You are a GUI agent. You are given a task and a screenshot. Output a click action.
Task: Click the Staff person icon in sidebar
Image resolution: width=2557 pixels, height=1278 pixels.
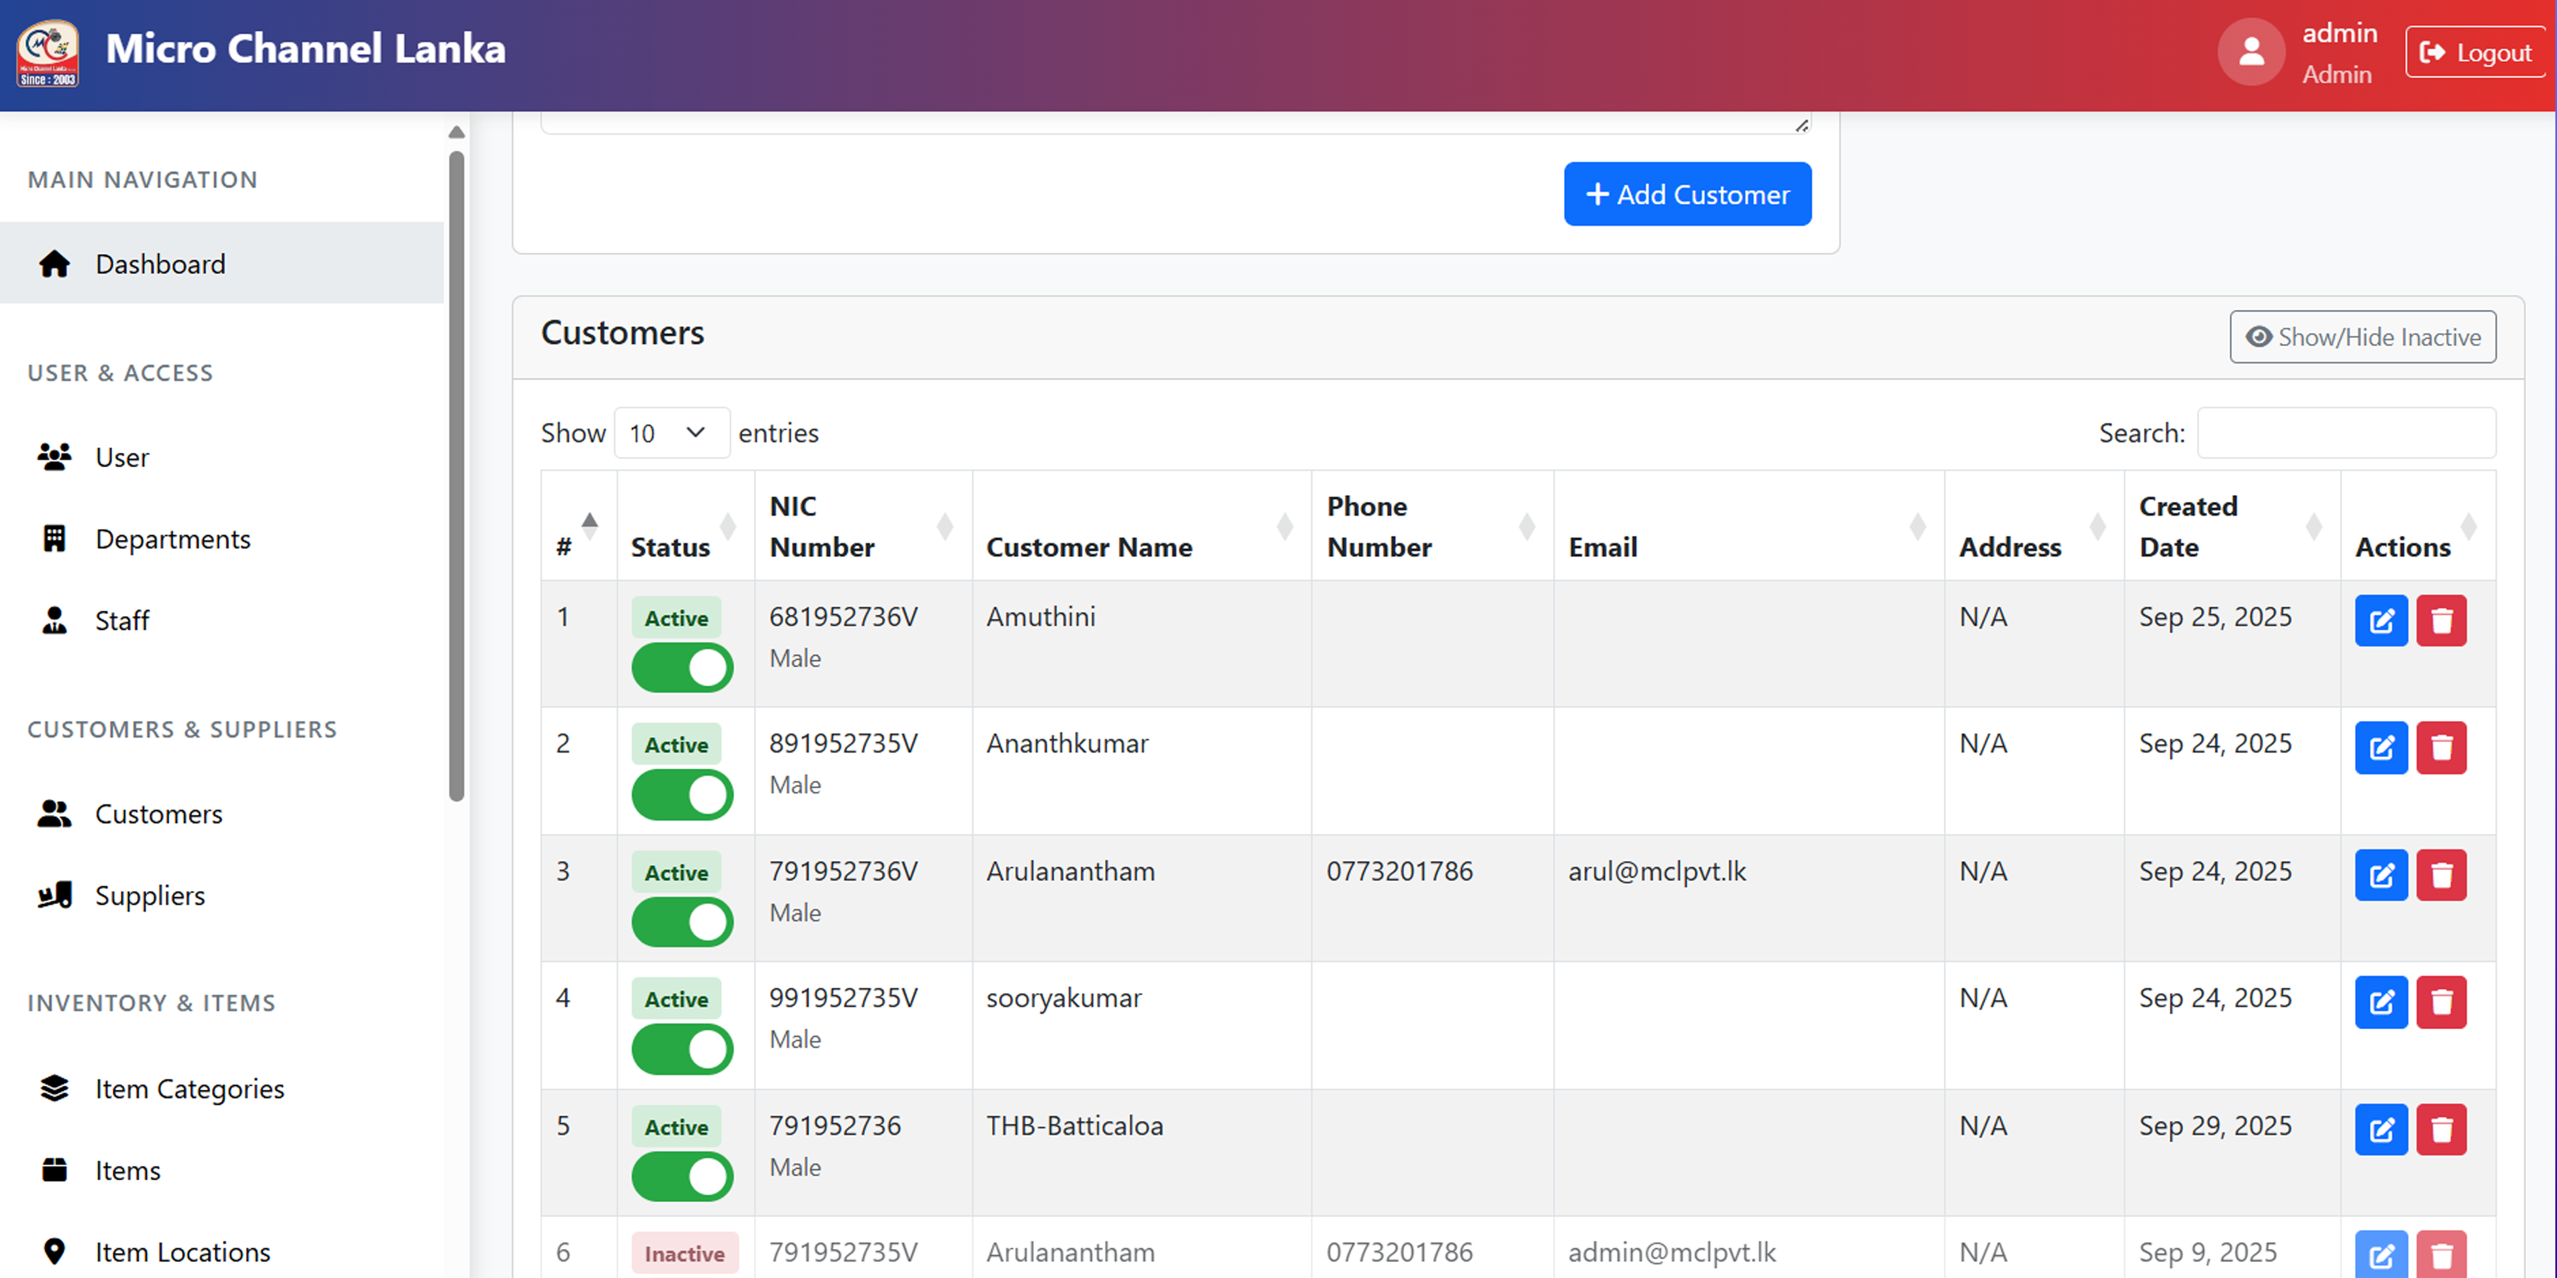54,619
